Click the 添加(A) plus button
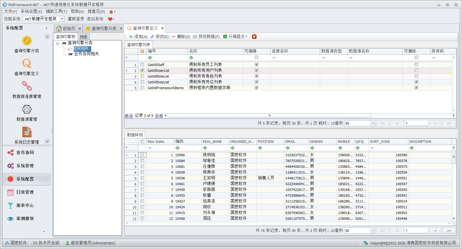Screen dimensions: 462x249 138,37
